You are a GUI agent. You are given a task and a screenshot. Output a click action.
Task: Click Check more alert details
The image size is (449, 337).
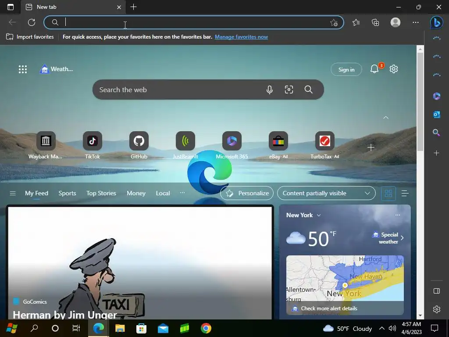[x=329, y=308]
